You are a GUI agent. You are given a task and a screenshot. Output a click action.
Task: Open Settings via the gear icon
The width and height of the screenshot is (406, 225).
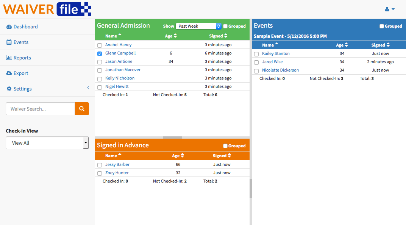8,89
